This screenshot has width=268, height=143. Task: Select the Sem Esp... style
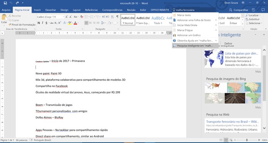[x=143, y=20]
